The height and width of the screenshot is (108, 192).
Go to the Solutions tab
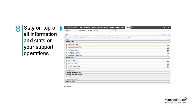click(99, 27)
